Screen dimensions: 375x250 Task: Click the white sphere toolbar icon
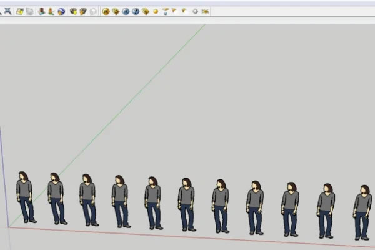(x=195, y=11)
